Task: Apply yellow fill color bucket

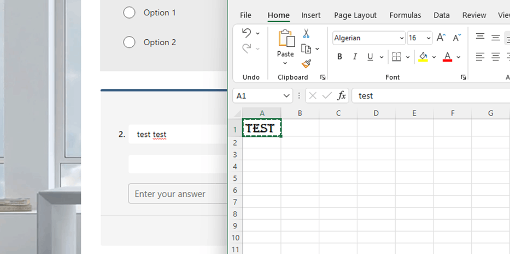Action: coord(423,57)
